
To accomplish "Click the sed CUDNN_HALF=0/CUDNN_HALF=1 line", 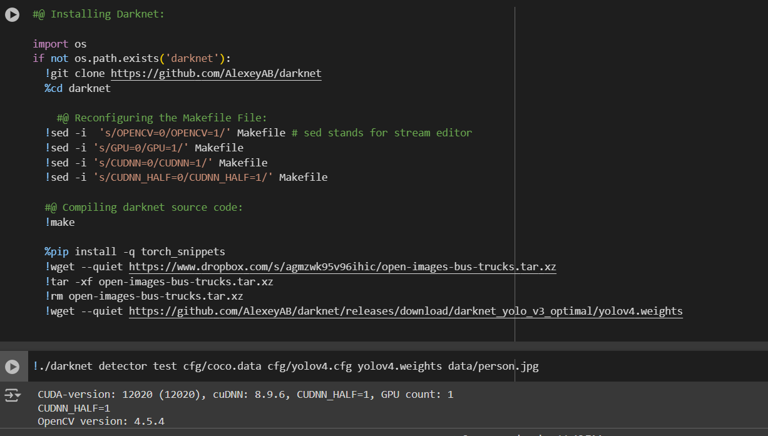I will coord(186,177).
